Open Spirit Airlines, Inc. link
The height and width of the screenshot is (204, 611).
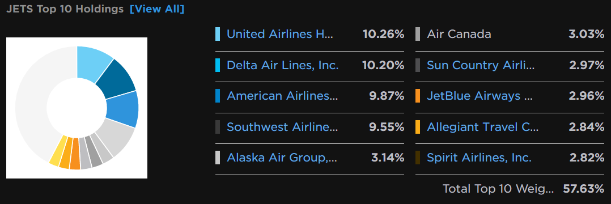(x=480, y=158)
